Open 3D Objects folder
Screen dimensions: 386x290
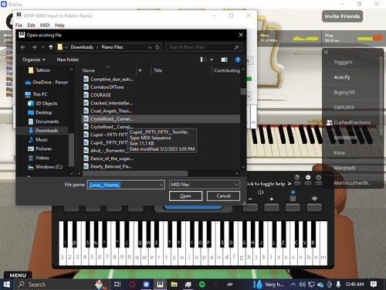(42, 104)
